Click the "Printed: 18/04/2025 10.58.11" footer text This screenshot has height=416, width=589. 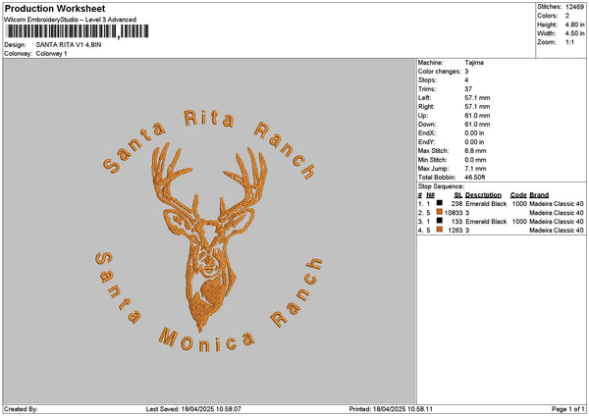391,409
